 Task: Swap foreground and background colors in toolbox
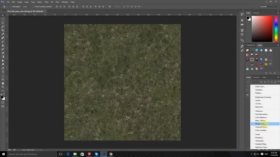(x=4, y=94)
